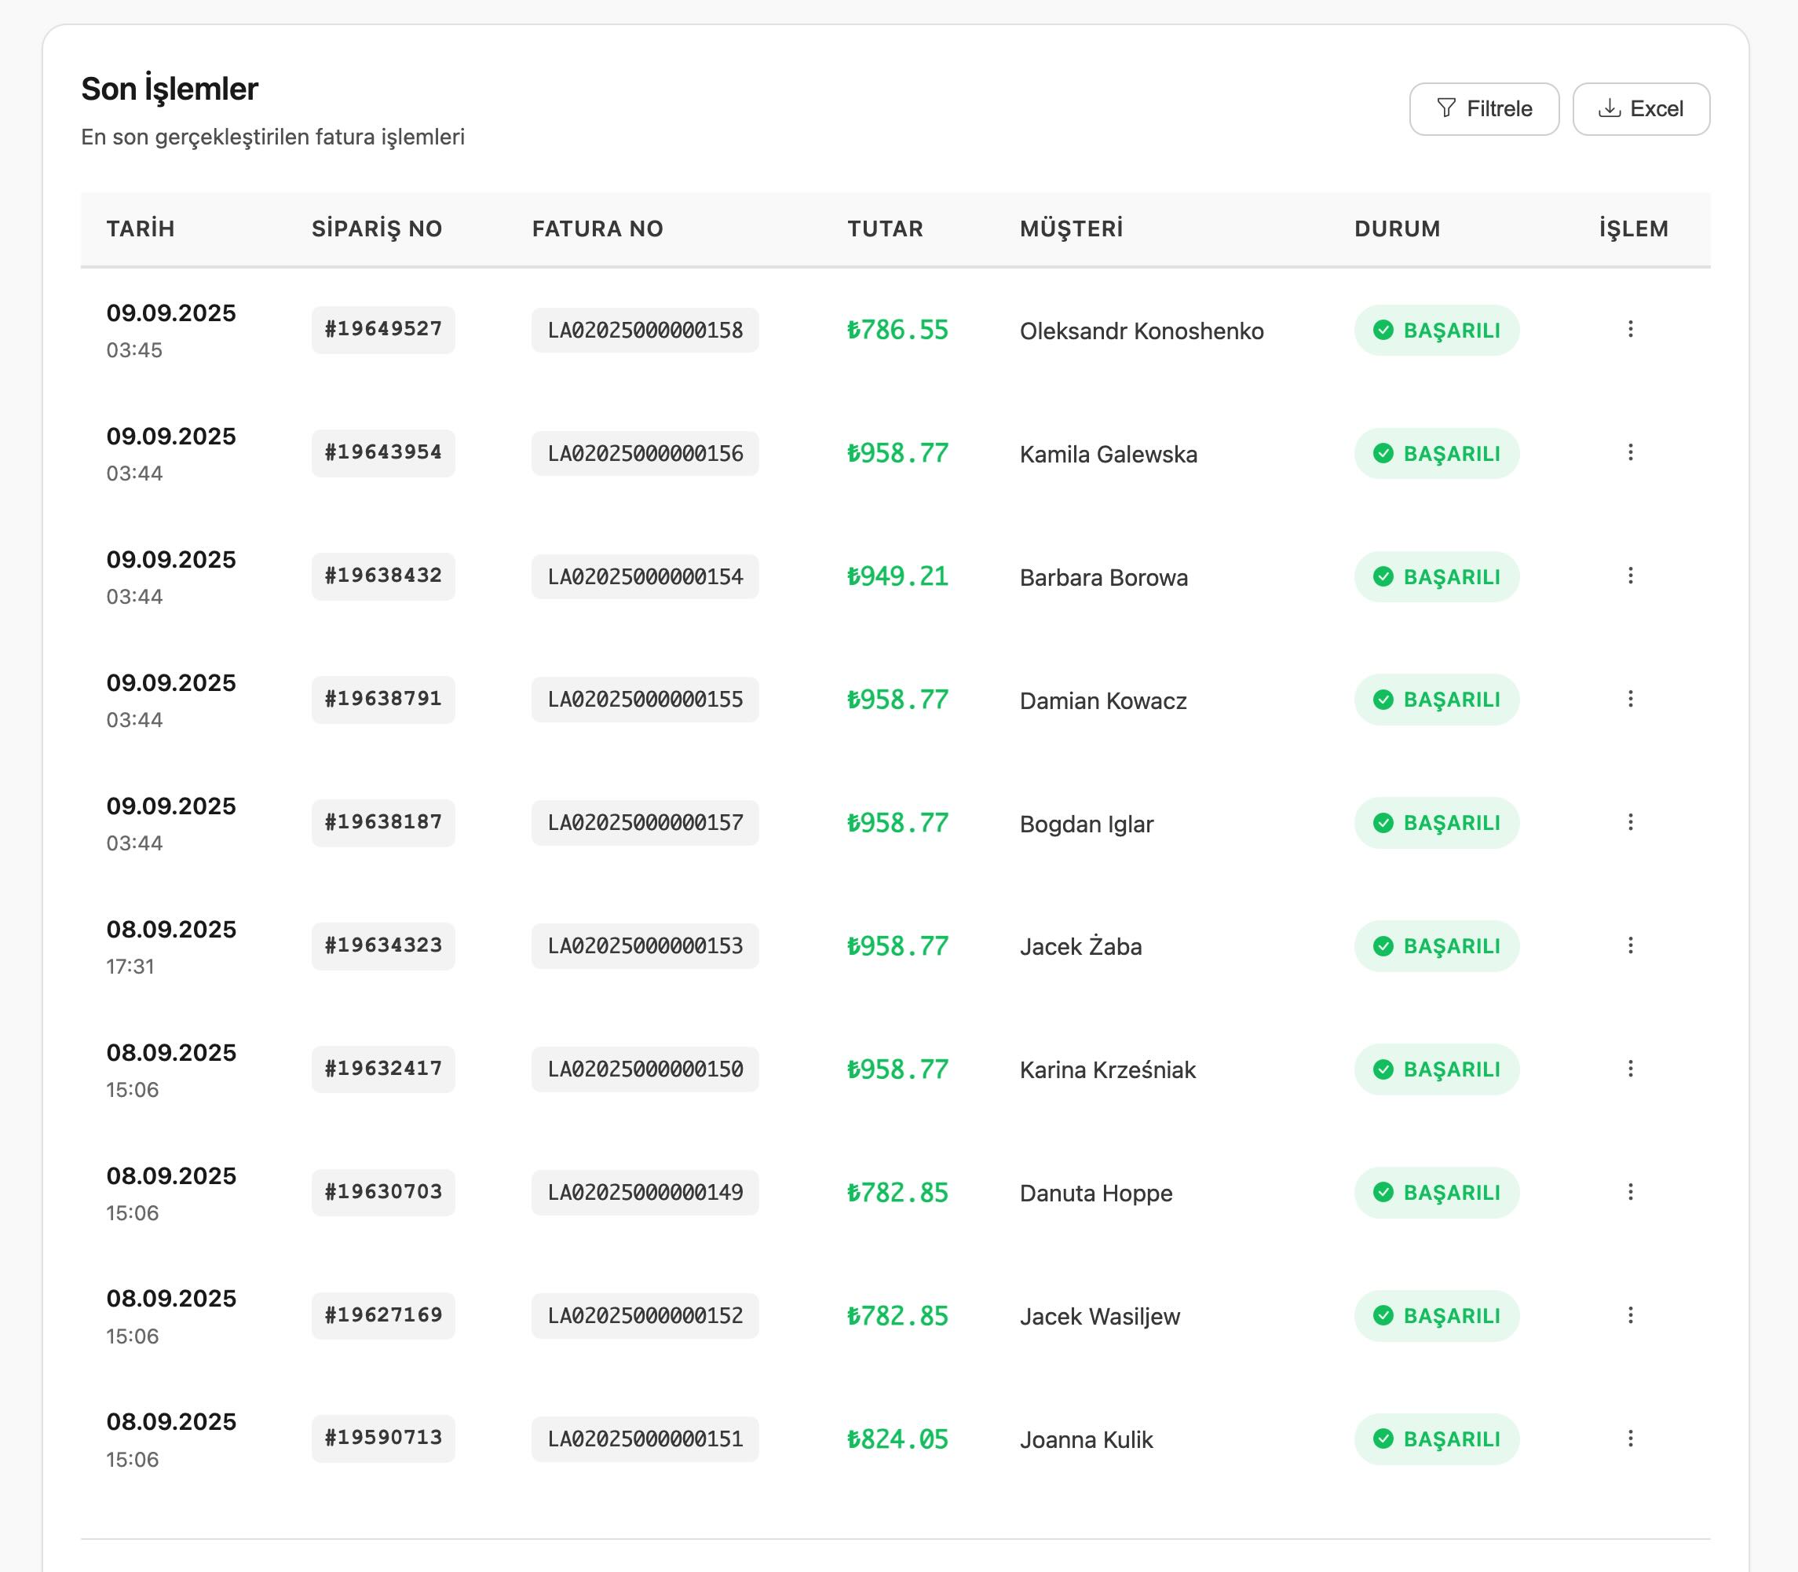The height and width of the screenshot is (1572, 1798).
Task: Click kebab menu in Barbara Borowa row
Action: point(1630,576)
